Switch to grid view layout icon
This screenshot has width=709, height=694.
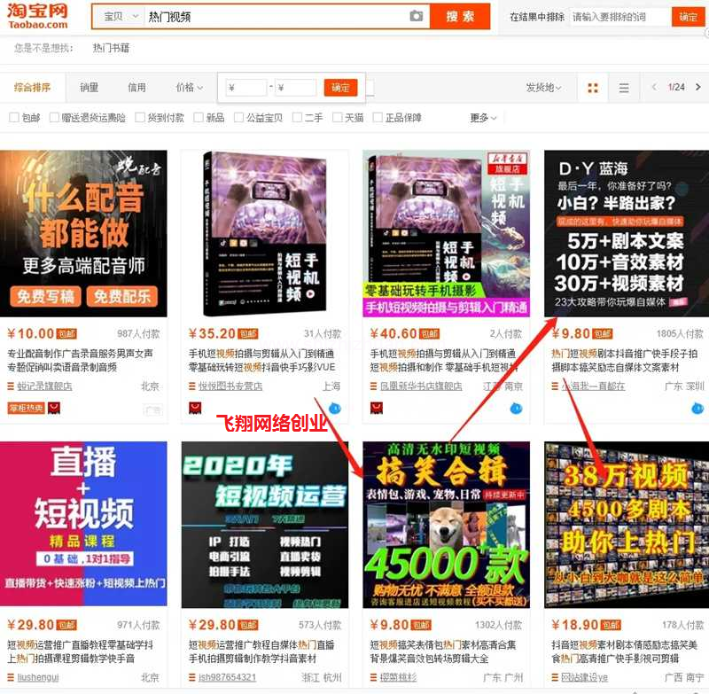click(593, 88)
